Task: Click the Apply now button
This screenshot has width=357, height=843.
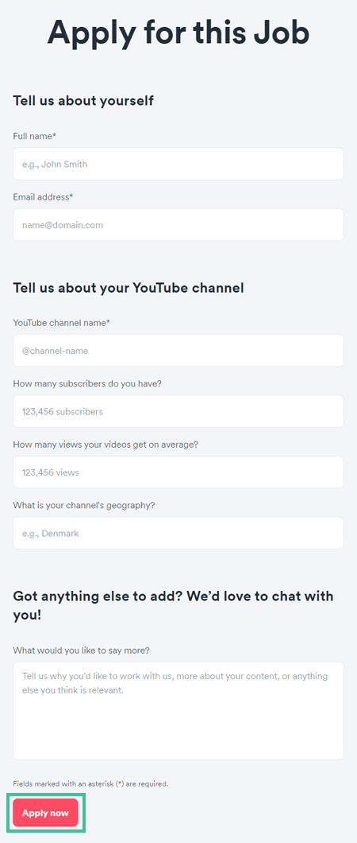Action: pos(45,812)
